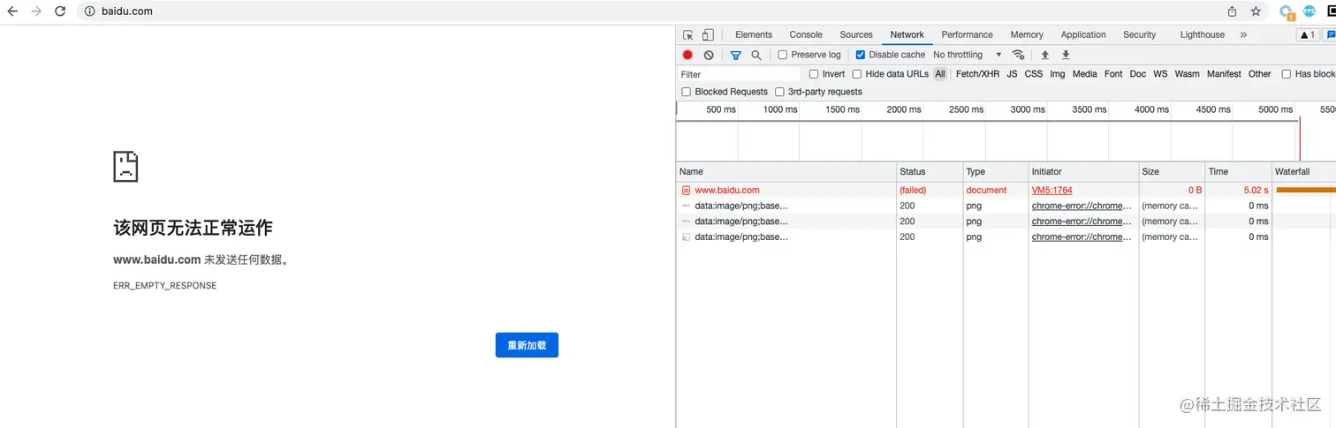Image resolution: width=1336 pixels, height=428 pixels.
Task: Open the blue ring extension with orange badge
Action: [1287, 12]
